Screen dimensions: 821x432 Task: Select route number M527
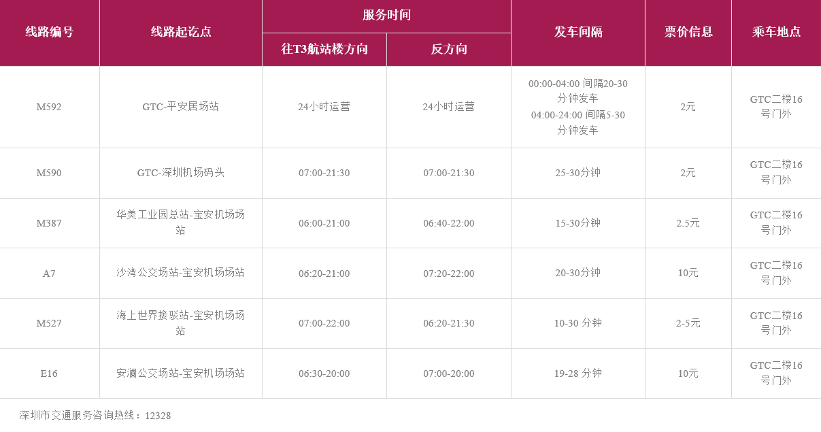[49, 323]
